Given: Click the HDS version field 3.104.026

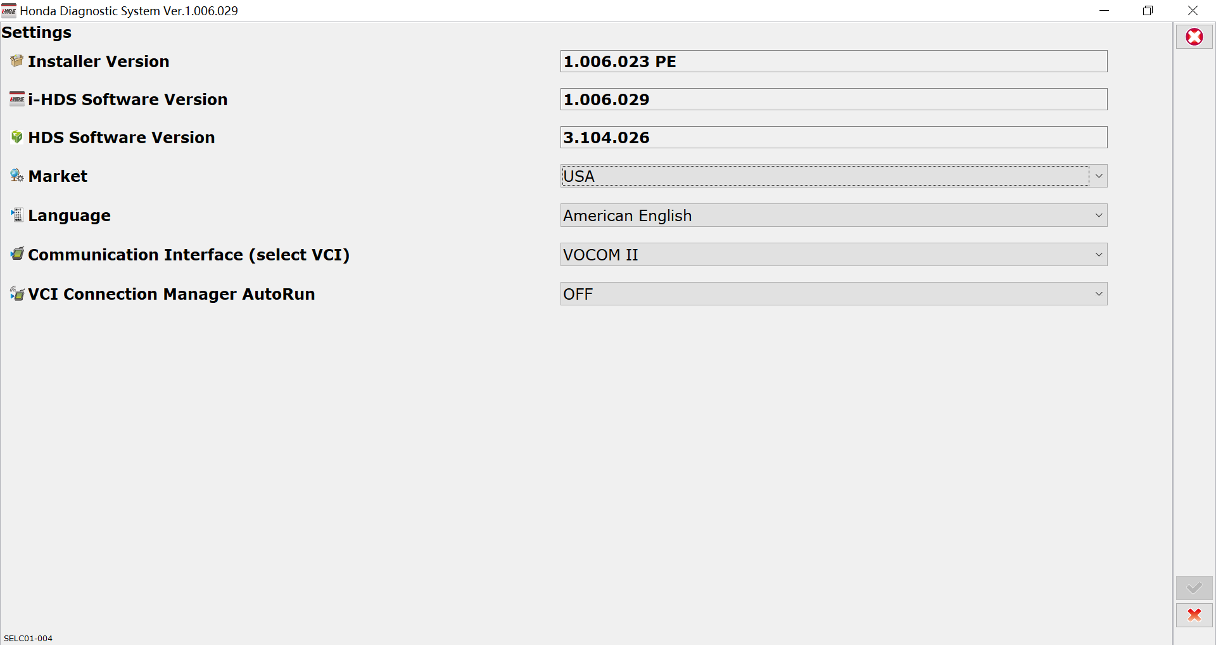Looking at the screenshot, I should tap(833, 137).
